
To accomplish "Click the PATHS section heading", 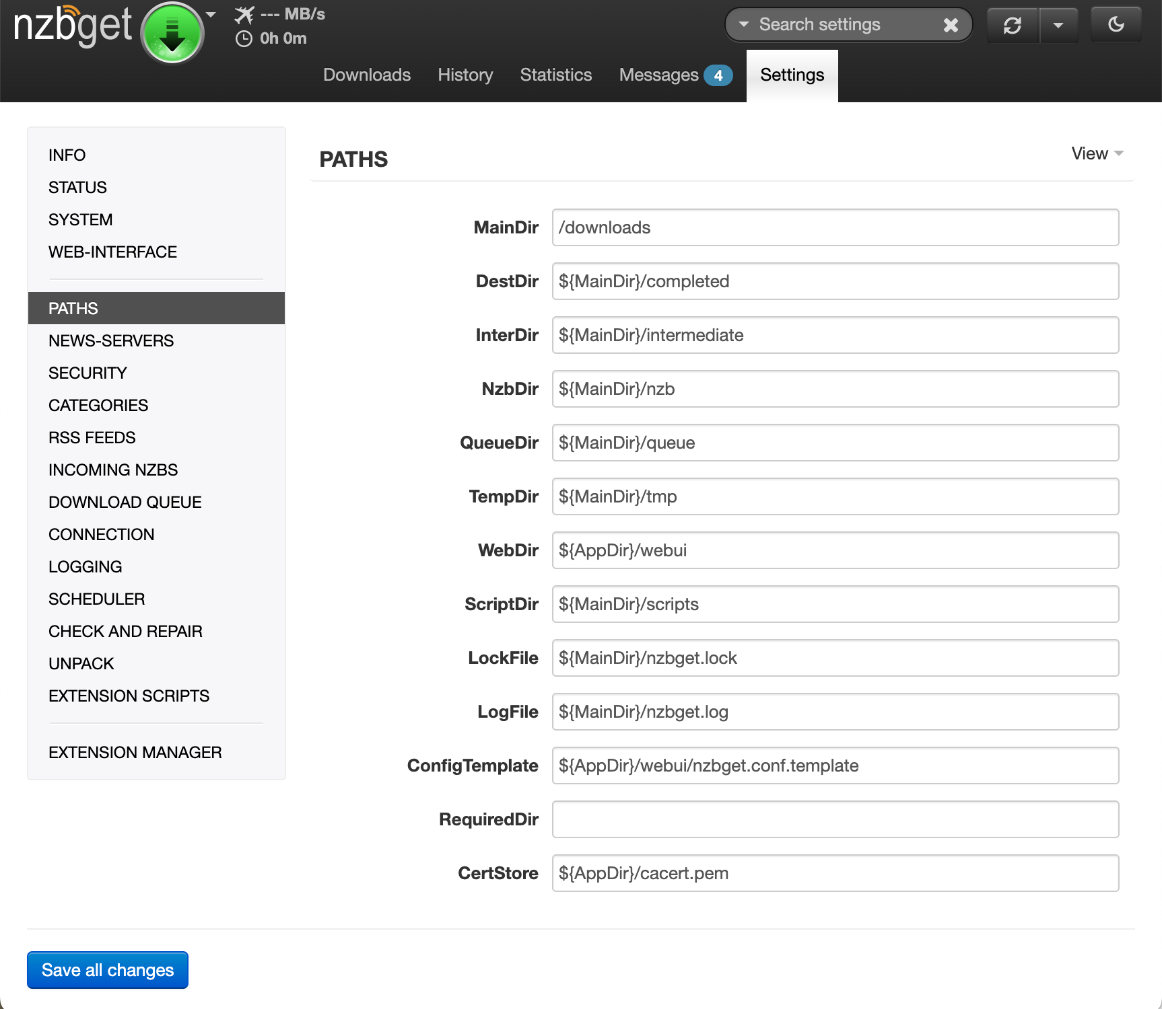I will (353, 159).
